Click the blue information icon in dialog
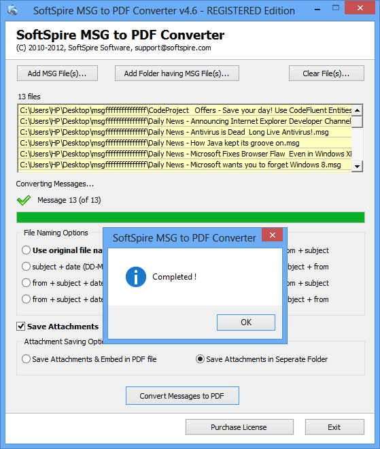The image size is (380, 449). tap(136, 277)
